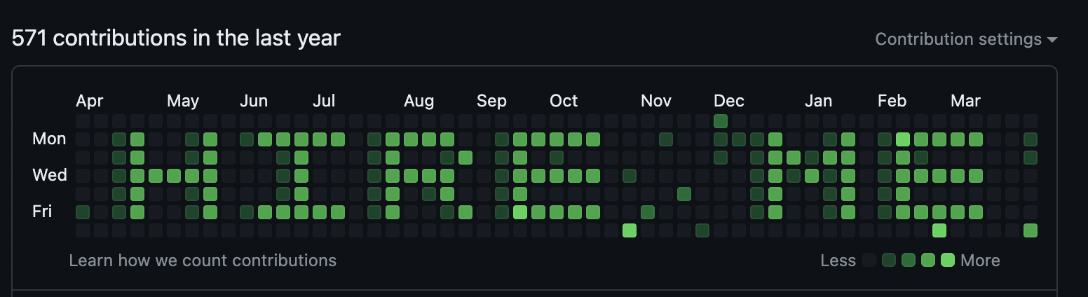Click the 'More' legend label
1088x297 pixels.
[980, 261]
